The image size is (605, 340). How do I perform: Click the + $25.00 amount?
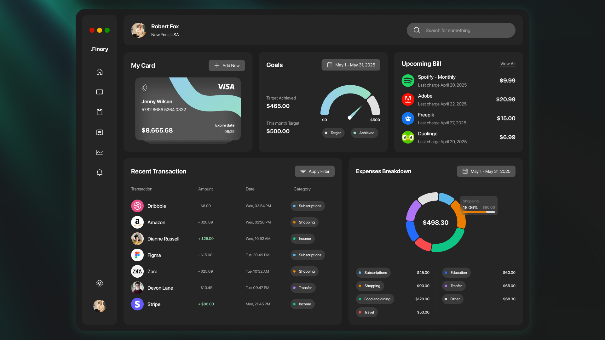click(x=206, y=239)
